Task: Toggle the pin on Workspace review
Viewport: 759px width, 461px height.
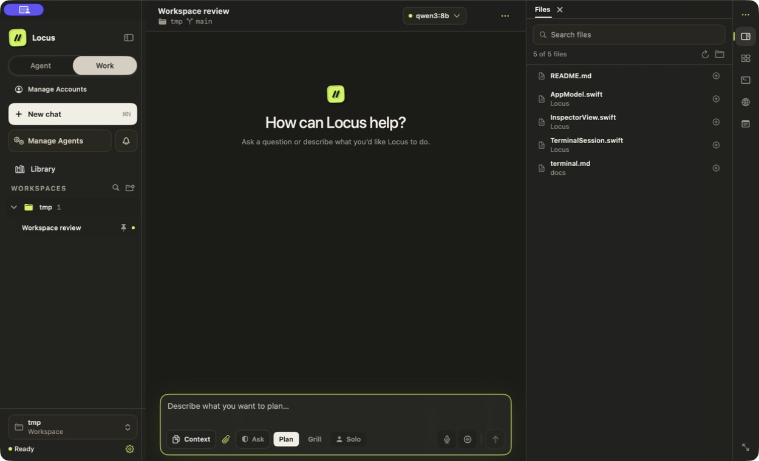Action: coord(123,228)
